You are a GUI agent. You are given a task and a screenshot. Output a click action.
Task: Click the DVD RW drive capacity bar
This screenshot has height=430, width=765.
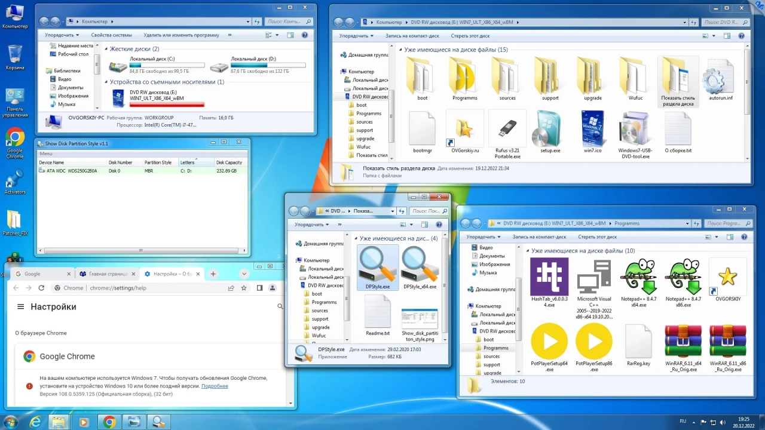pos(167,104)
